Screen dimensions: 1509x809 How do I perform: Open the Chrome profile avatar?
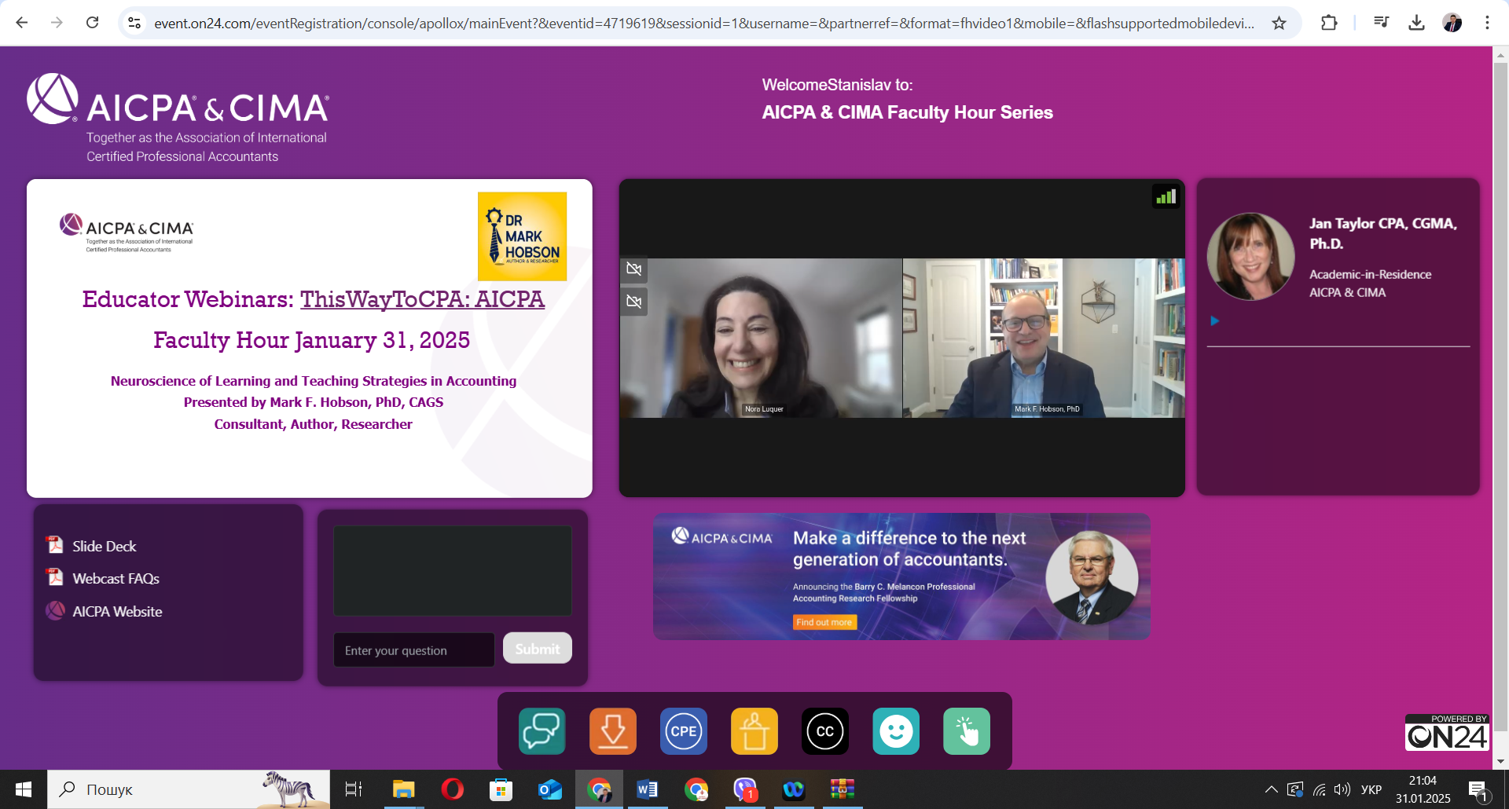(1452, 23)
